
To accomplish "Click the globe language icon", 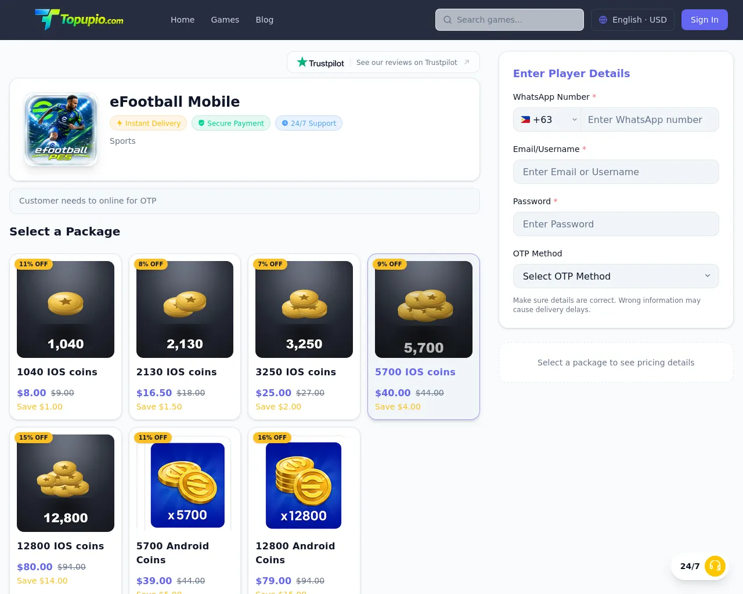I will (x=603, y=20).
